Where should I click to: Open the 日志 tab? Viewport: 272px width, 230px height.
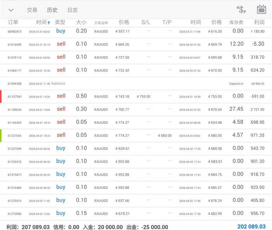click(72, 10)
